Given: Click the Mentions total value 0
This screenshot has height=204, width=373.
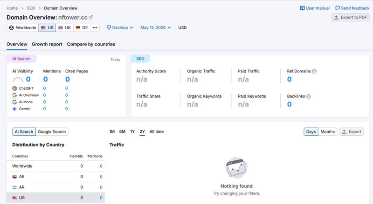Looking at the screenshot, I should click(45, 79).
